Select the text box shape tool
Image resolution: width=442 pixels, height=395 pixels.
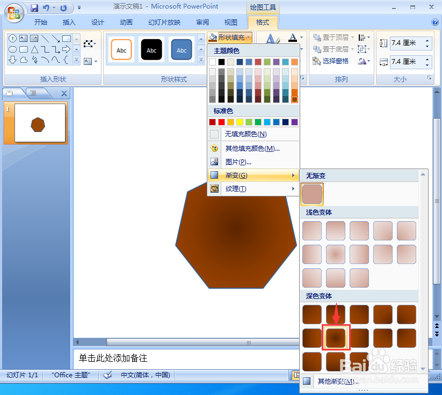(24, 38)
